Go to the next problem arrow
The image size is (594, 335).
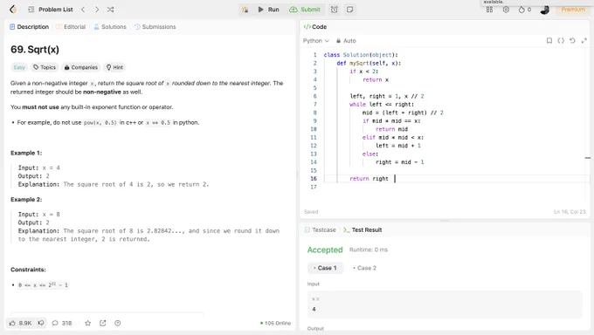click(97, 10)
